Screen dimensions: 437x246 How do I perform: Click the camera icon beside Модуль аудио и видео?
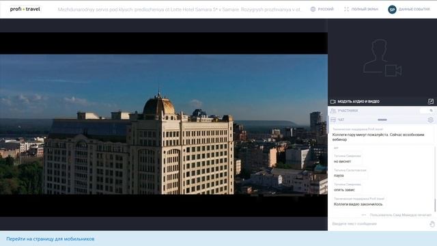333,102
